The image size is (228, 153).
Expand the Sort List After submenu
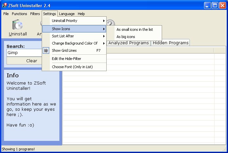click(x=74, y=36)
